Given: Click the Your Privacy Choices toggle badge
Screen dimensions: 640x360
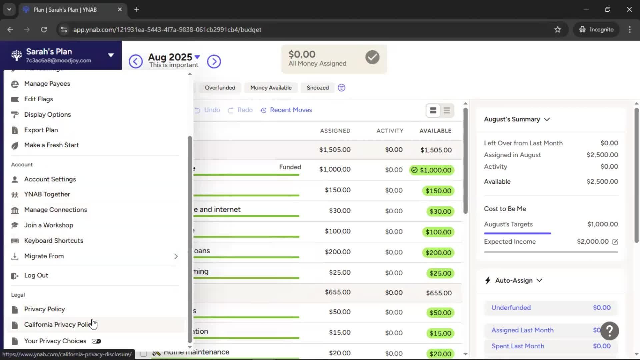Looking at the screenshot, I should click(x=96, y=341).
